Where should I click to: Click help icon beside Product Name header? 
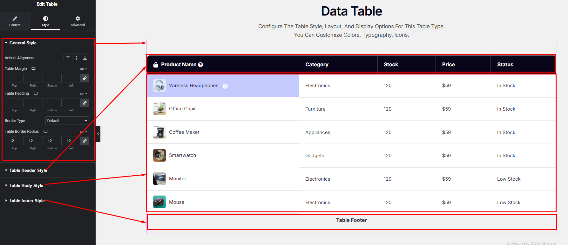[x=200, y=65]
